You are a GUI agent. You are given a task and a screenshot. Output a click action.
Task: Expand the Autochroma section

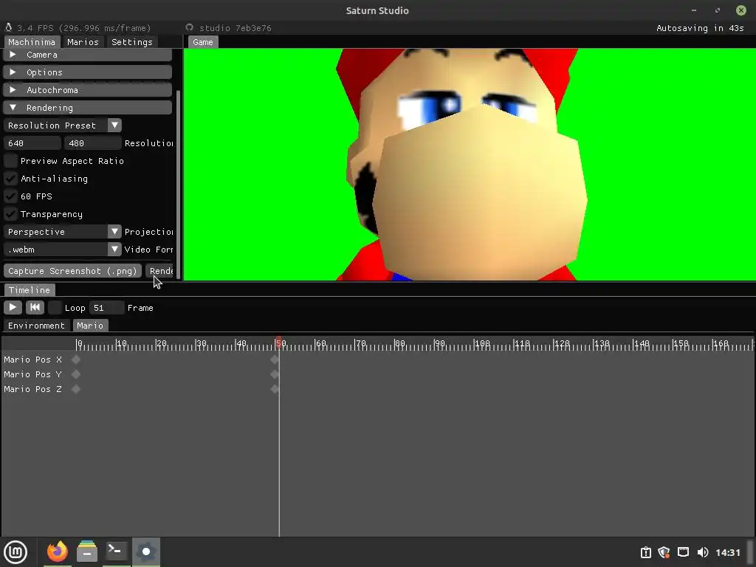(x=87, y=90)
